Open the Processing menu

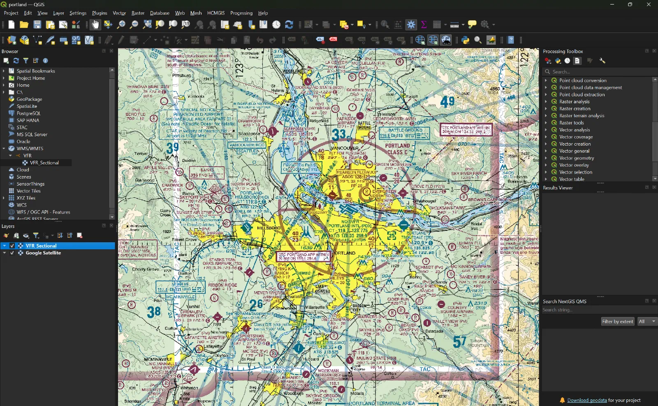[x=241, y=13]
